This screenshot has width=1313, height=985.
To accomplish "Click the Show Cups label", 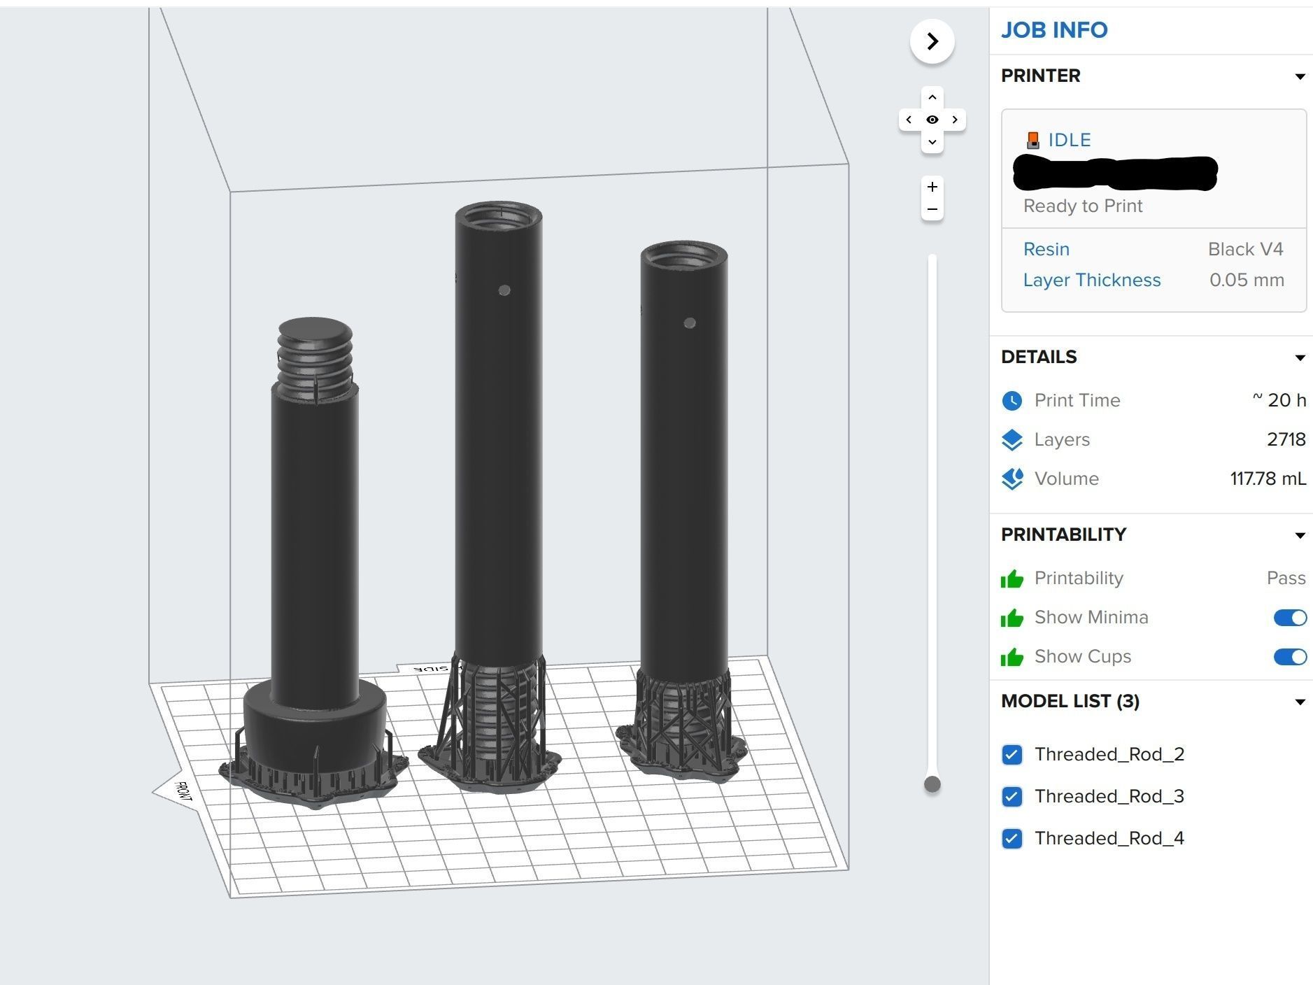I will point(1083,656).
